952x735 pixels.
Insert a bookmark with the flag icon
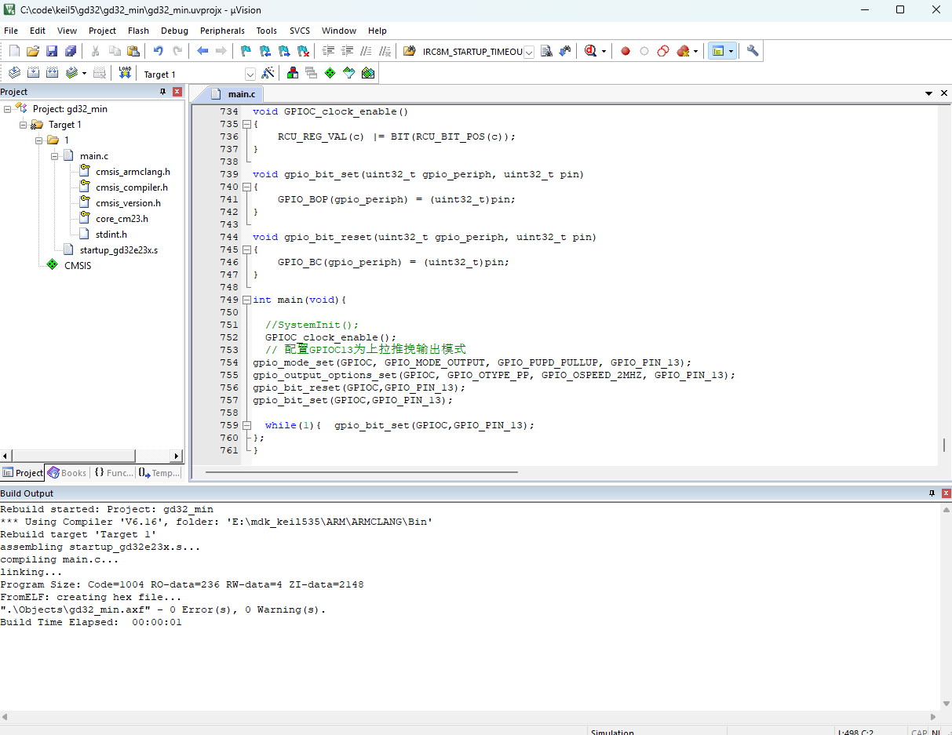[x=246, y=51]
